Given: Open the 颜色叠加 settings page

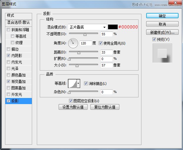Looking at the screenshot, I should click(x=19, y=75).
